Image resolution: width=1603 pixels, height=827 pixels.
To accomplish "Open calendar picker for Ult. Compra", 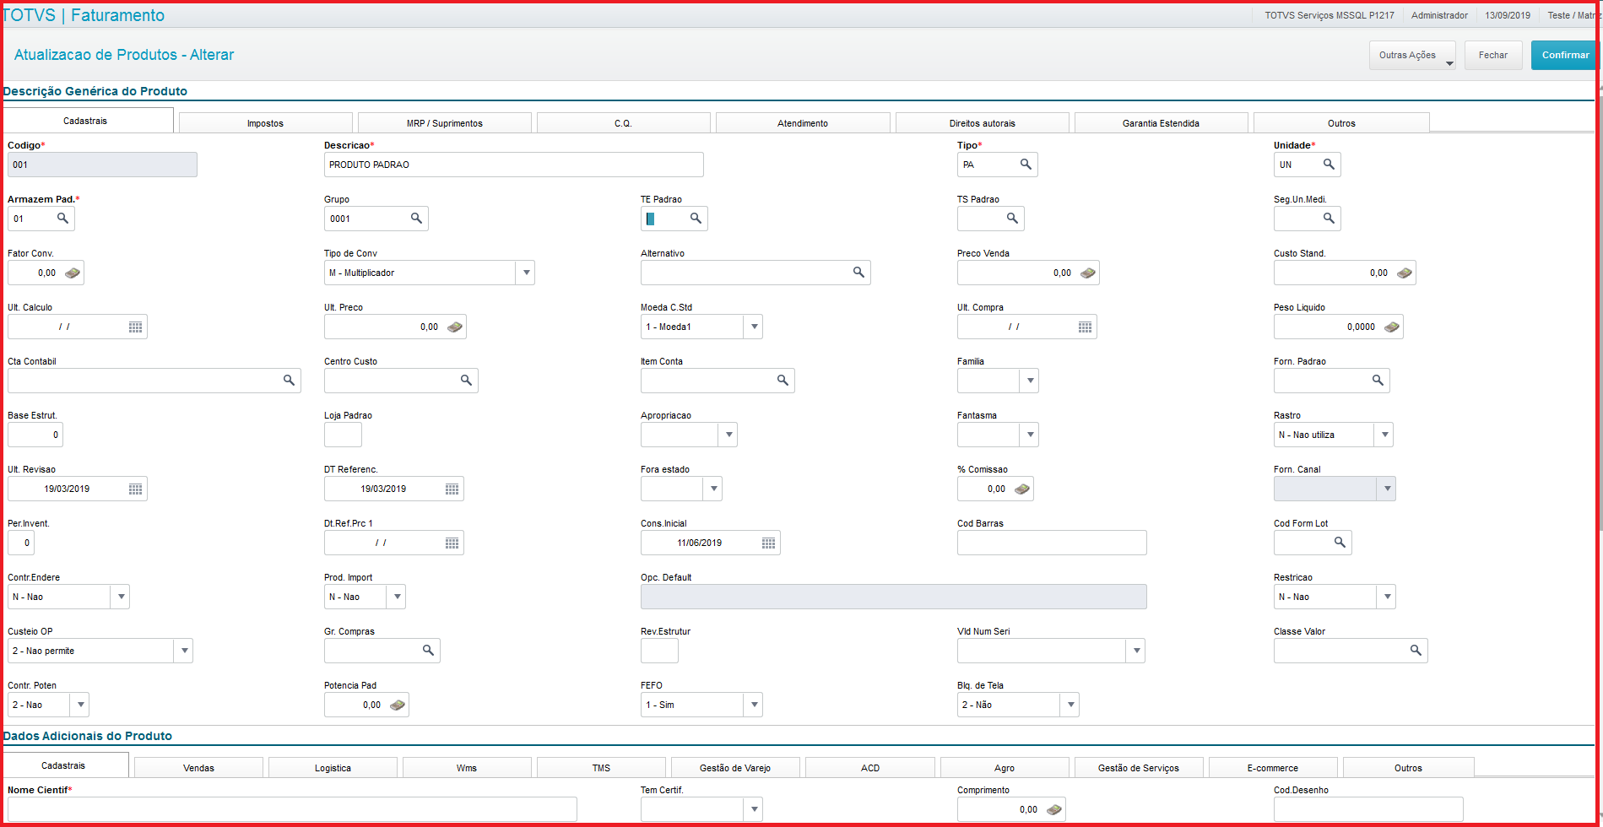I will [x=1085, y=327].
